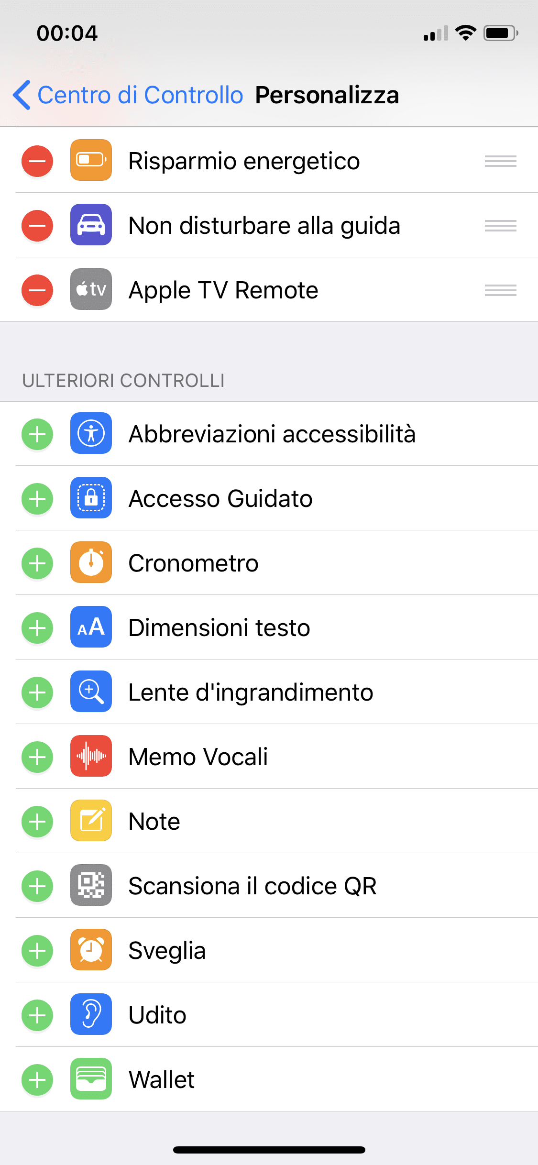This screenshot has height=1165, width=538.
Task: Tap the back chevron arrow
Action: pyautogui.click(x=22, y=95)
